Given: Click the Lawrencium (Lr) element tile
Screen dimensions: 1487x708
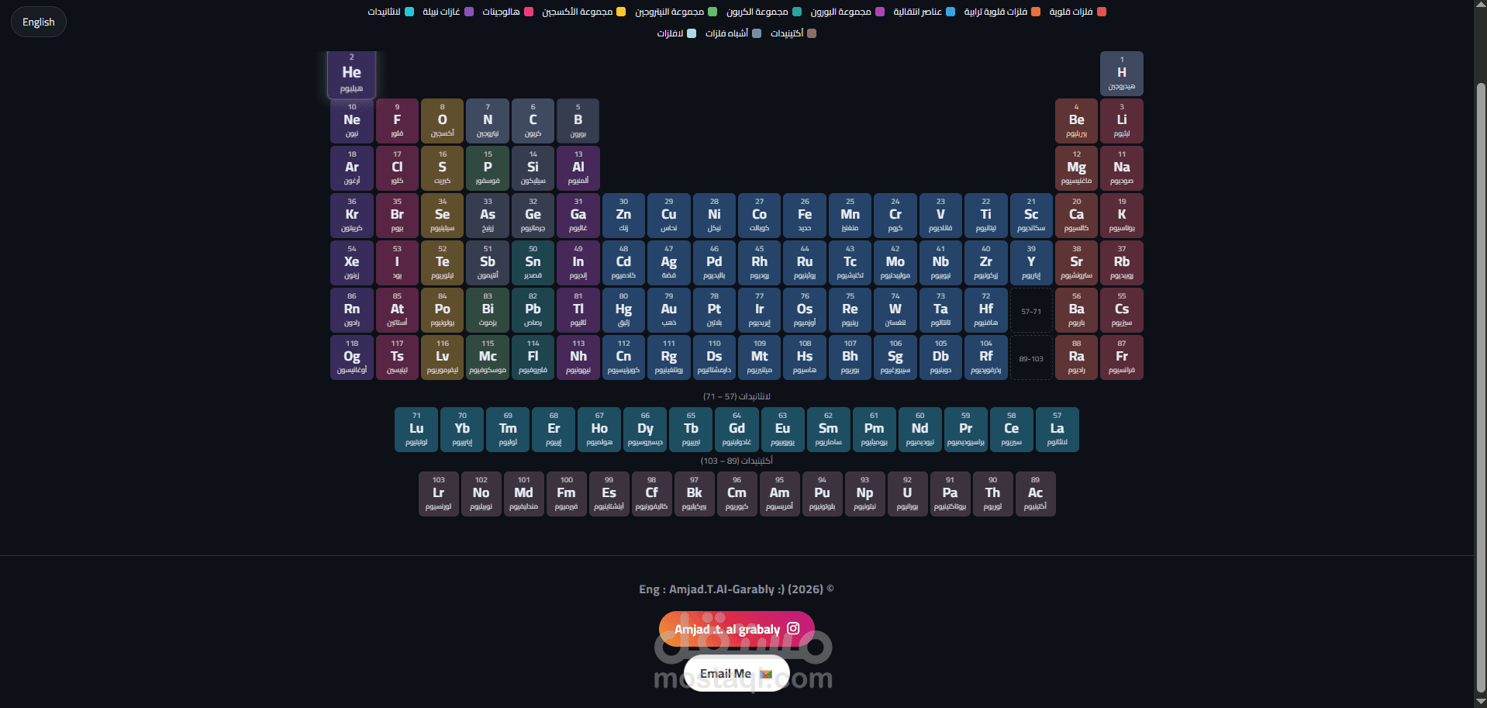Looking at the screenshot, I should click(x=438, y=494).
